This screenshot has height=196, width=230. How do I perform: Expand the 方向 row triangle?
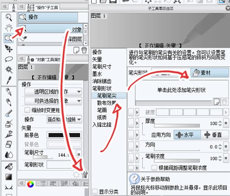click(x=137, y=146)
